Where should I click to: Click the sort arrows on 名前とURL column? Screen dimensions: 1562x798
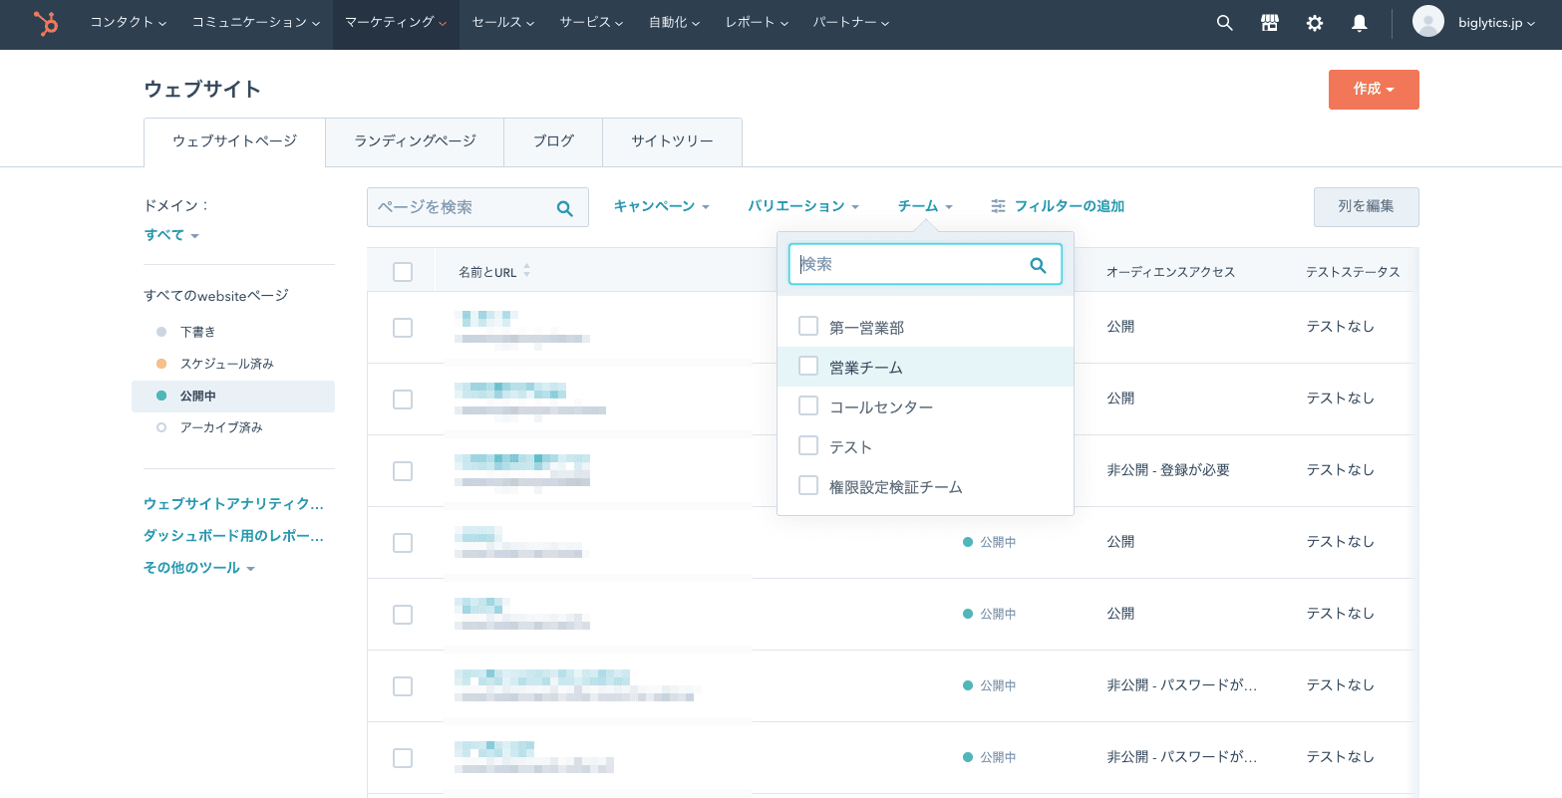point(526,270)
